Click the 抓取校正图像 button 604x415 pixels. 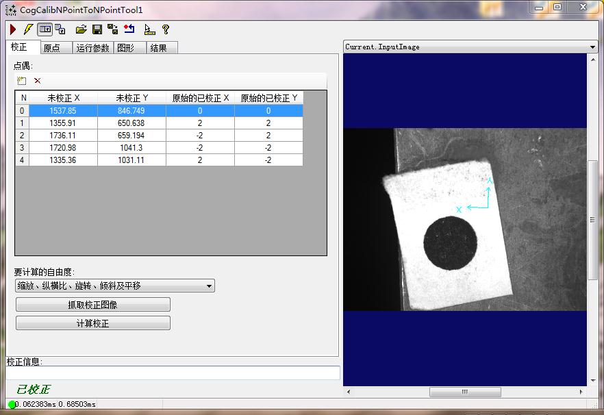tap(92, 305)
